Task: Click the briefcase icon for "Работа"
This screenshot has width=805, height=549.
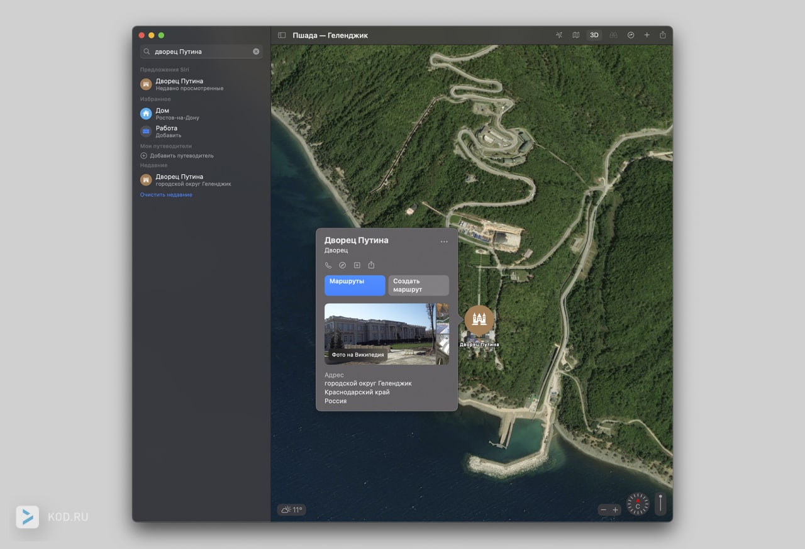Action: [x=146, y=131]
